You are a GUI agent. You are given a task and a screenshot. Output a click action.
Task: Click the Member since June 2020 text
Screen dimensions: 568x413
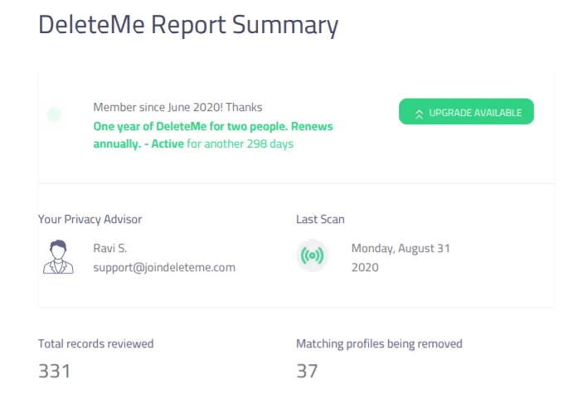coord(177,107)
